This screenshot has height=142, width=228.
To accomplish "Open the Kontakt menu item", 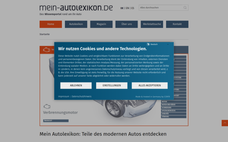I will (x=177, y=24).
